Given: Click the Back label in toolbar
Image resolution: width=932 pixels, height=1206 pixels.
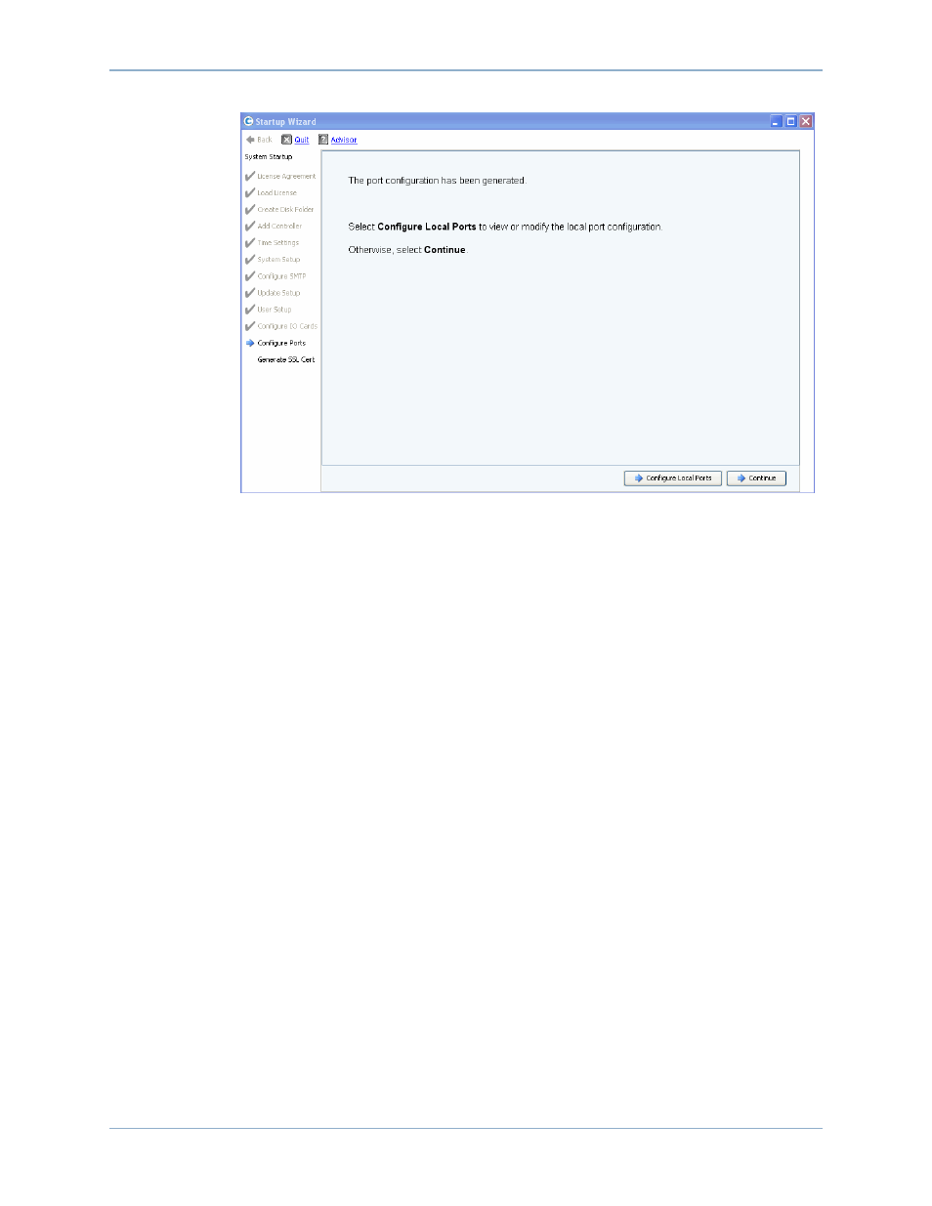Looking at the screenshot, I should [x=265, y=140].
